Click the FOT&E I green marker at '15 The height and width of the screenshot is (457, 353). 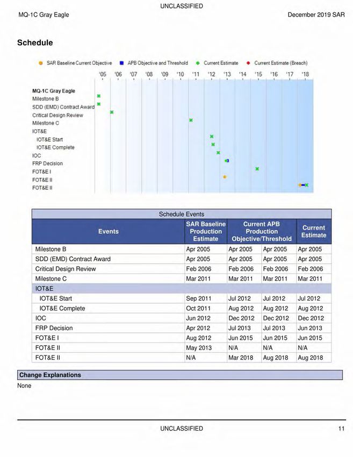[257, 169]
